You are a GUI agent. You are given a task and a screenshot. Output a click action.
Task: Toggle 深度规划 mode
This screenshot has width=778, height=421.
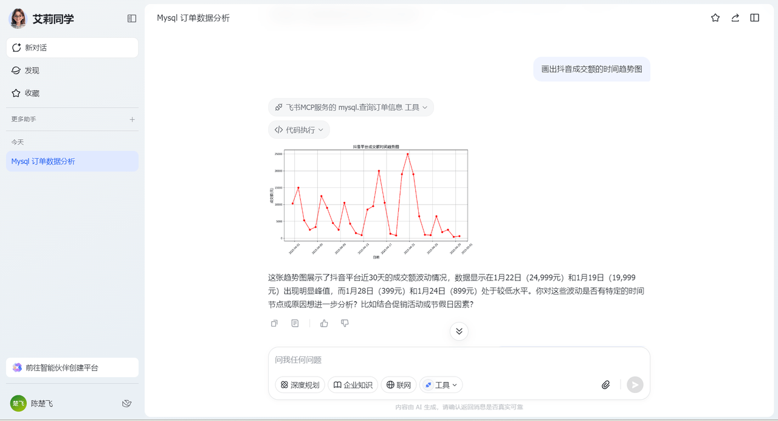(x=300, y=384)
